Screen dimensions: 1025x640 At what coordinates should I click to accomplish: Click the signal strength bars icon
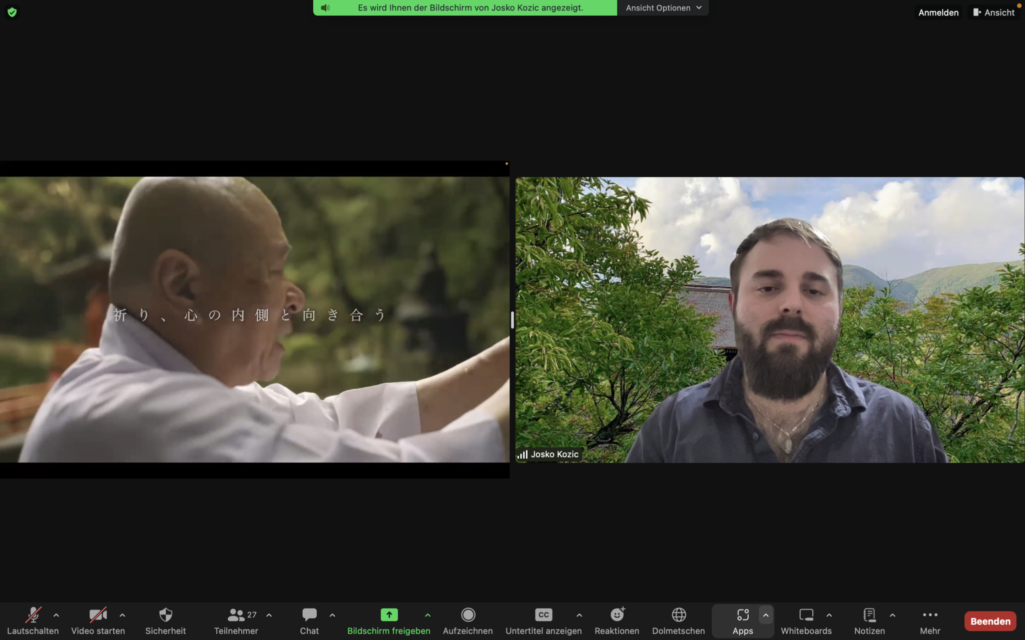(523, 454)
